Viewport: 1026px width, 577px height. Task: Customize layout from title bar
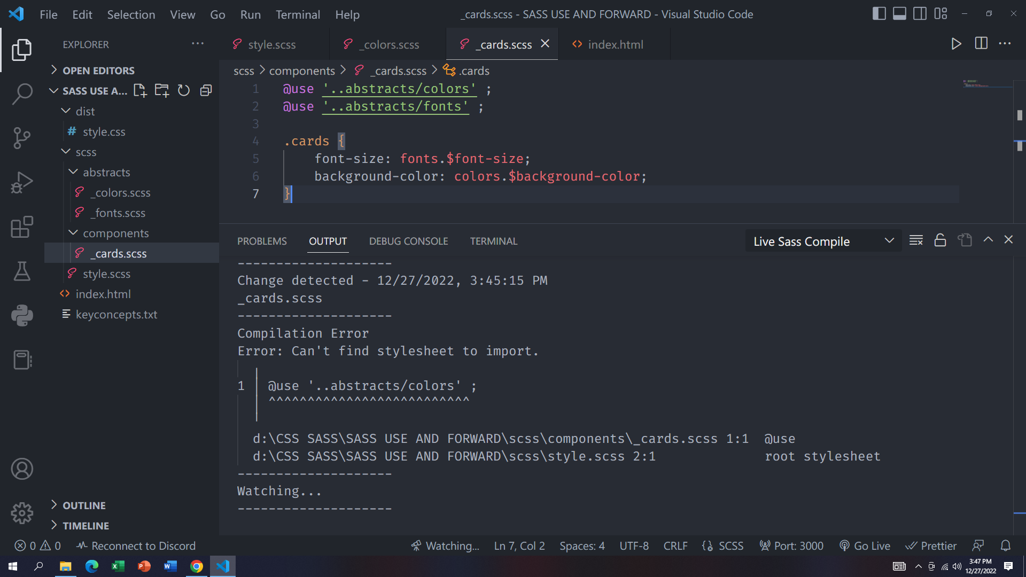pos(941,14)
